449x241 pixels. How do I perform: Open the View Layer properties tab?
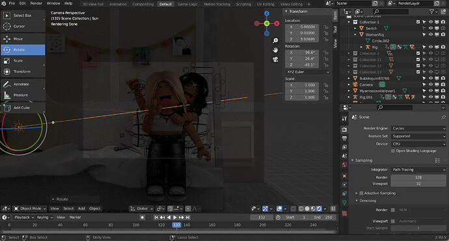coord(344,147)
